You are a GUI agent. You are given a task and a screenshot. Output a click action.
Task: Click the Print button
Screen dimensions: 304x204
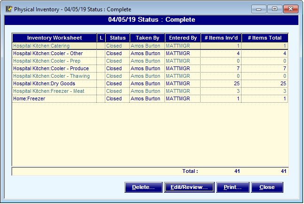pos(232,187)
